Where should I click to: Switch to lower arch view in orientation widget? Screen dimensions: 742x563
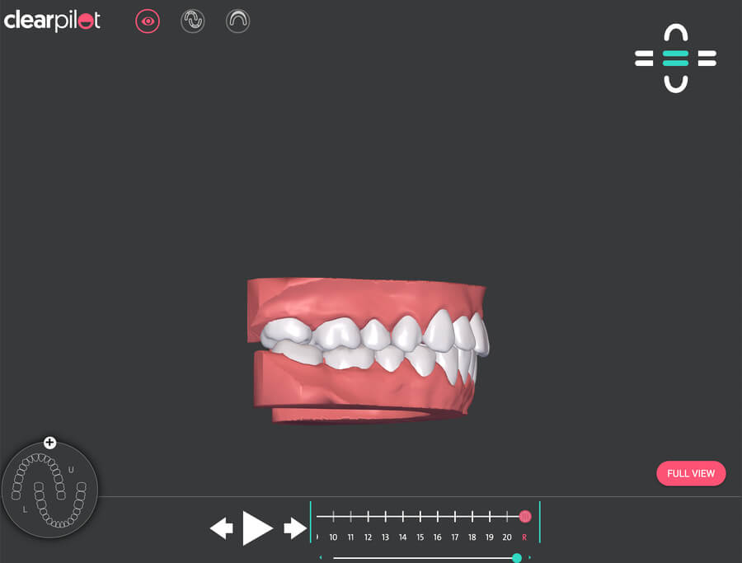point(675,83)
